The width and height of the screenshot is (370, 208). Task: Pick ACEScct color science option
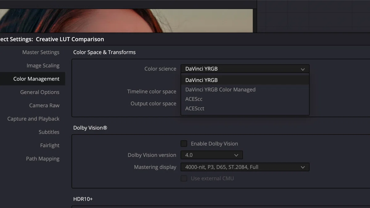[x=245, y=108]
